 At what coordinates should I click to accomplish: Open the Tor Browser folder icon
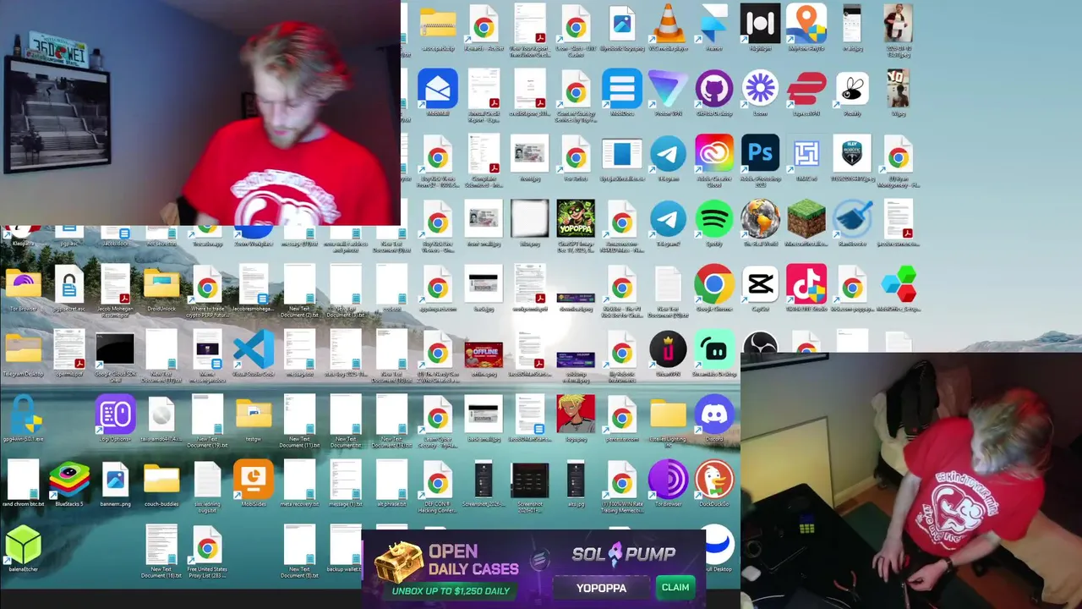[x=24, y=285]
